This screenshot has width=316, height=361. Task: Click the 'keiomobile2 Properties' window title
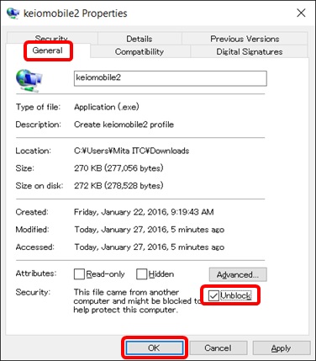click(76, 13)
